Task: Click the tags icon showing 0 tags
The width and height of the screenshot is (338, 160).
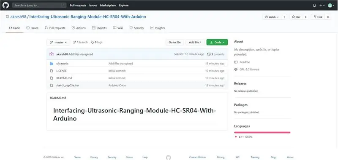Action: click(x=92, y=42)
